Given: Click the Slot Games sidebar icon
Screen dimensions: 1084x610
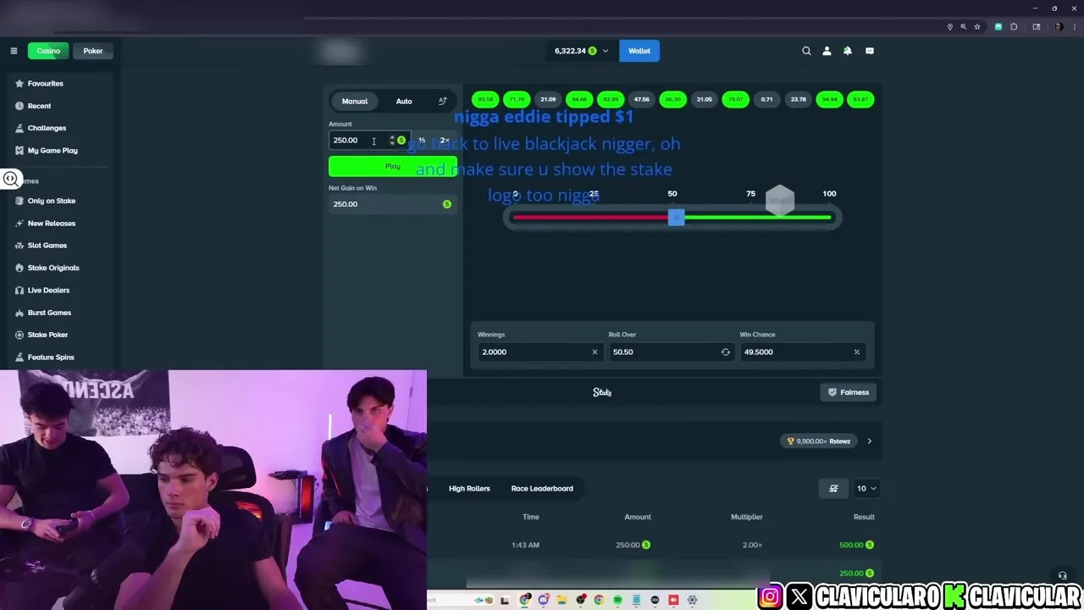Looking at the screenshot, I should tap(19, 246).
